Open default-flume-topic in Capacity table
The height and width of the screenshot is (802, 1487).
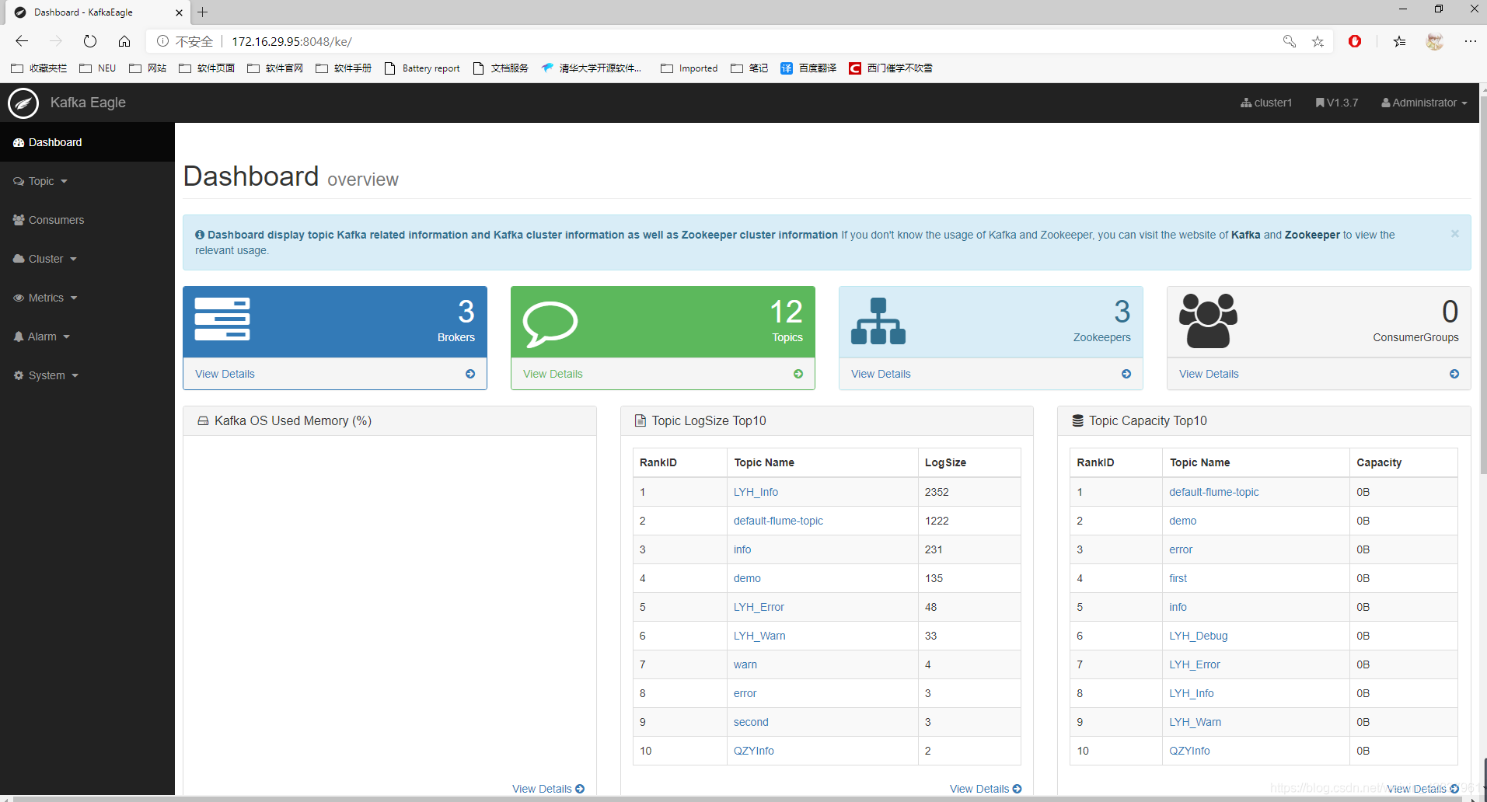coord(1214,492)
